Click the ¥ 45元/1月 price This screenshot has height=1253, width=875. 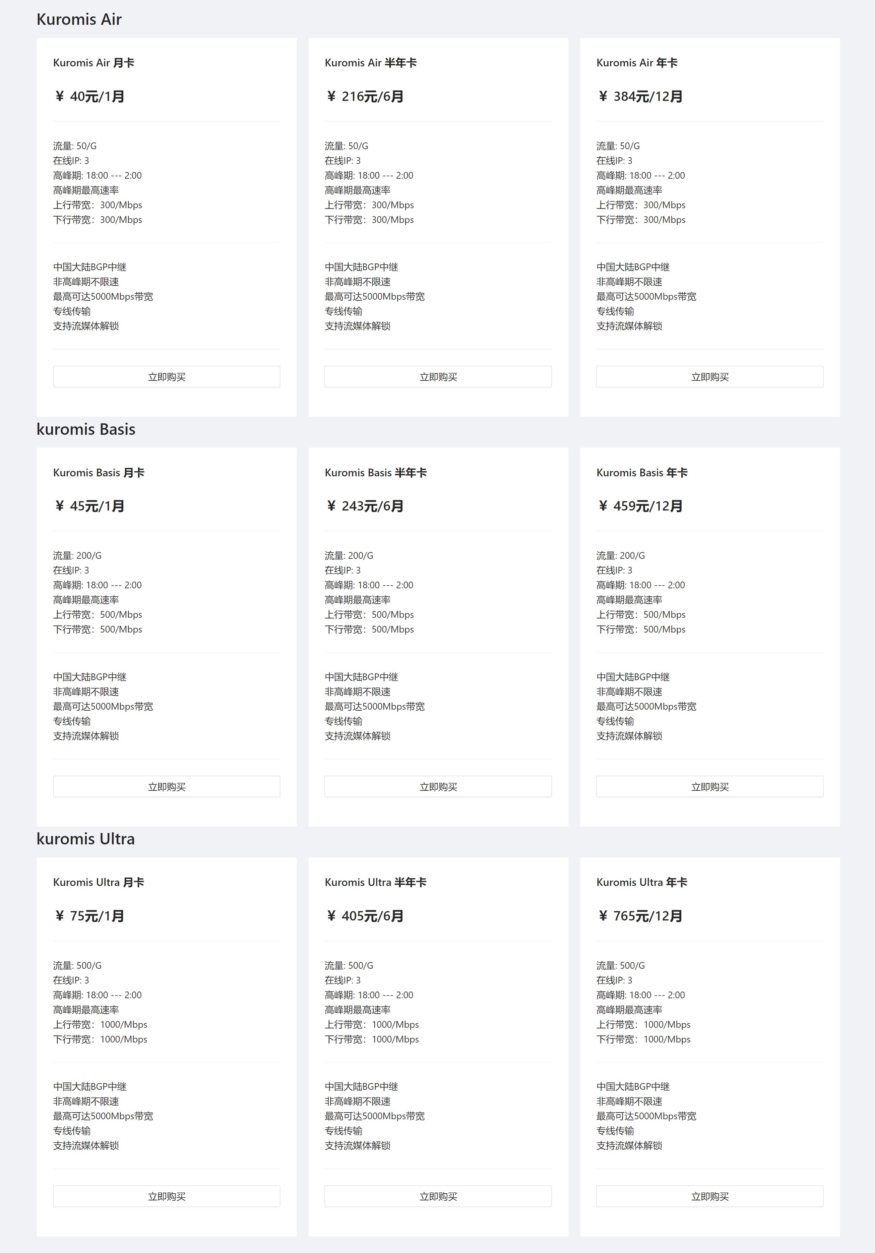pyautogui.click(x=90, y=506)
